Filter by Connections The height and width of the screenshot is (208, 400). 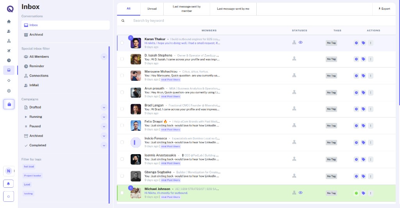click(x=36, y=76)
